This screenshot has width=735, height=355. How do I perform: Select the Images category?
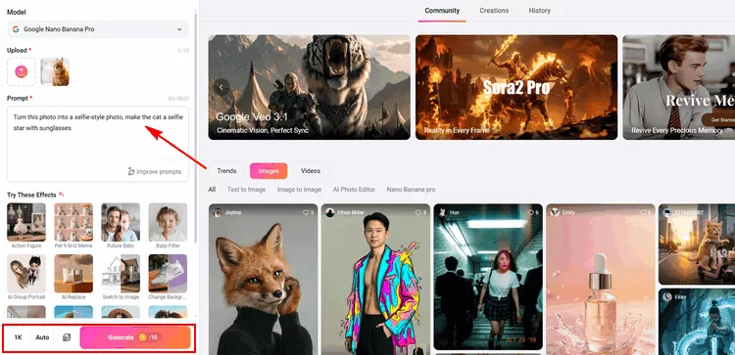click(269, 171)
